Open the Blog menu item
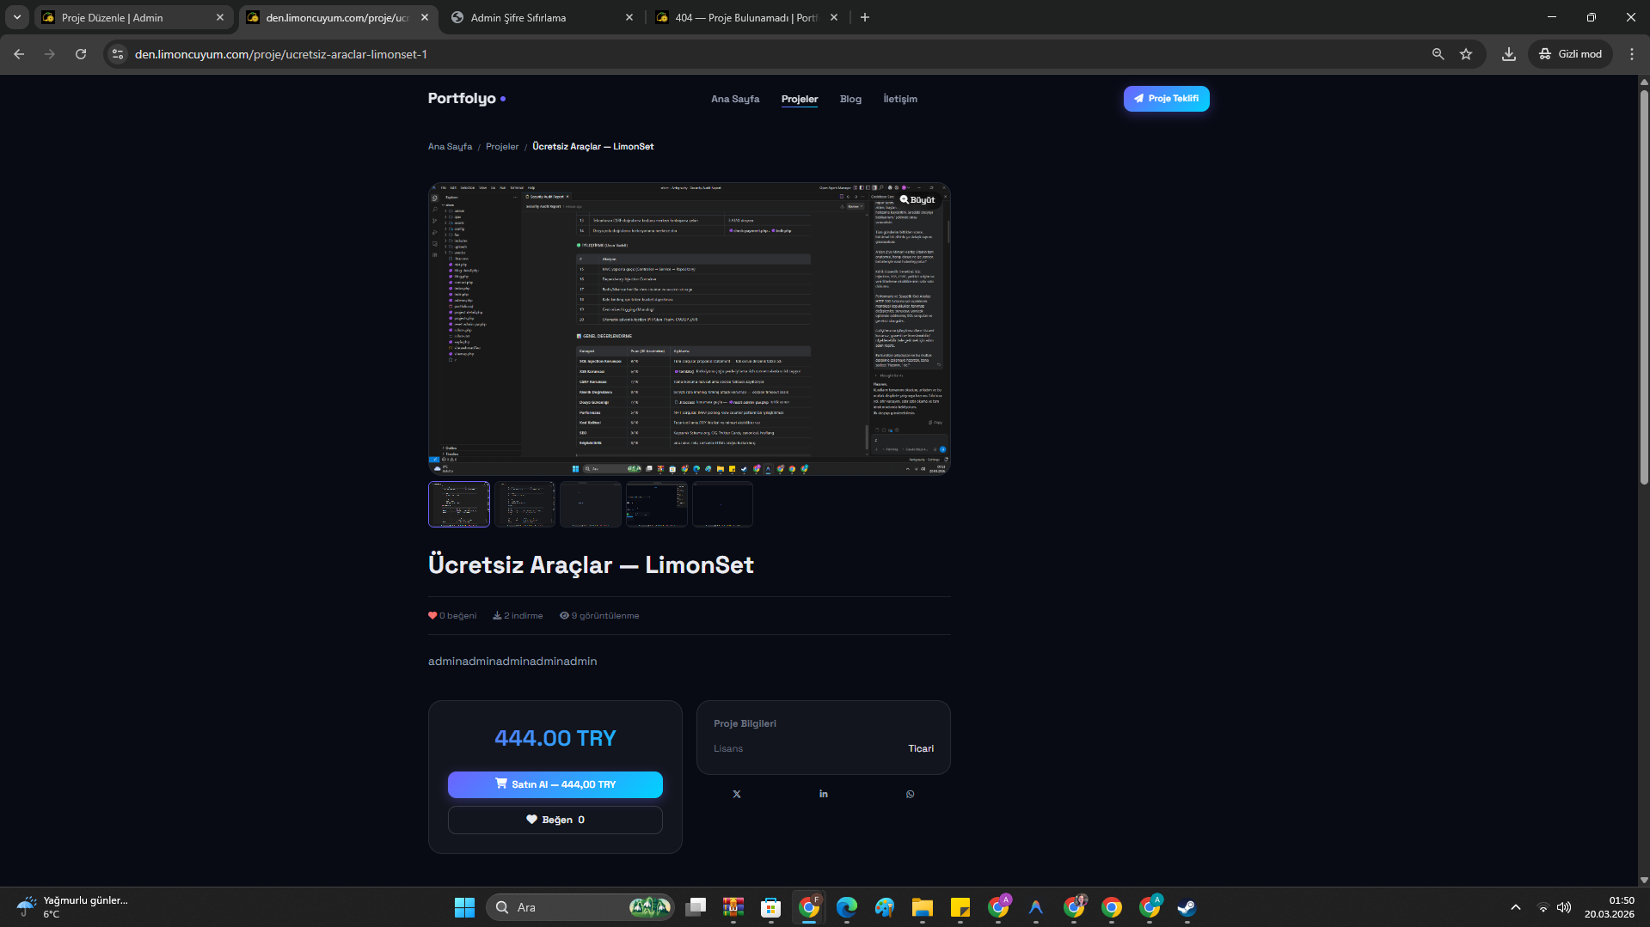Screen dimensions: 1650x927 pyautogui.click(x=850, y=99)
